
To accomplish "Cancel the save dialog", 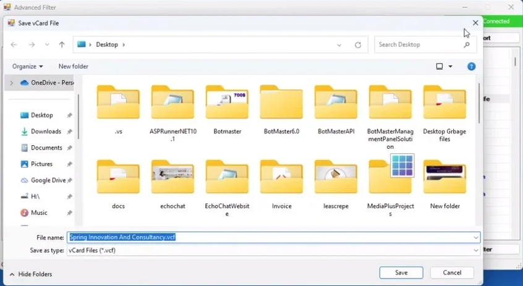I will 452,272.
